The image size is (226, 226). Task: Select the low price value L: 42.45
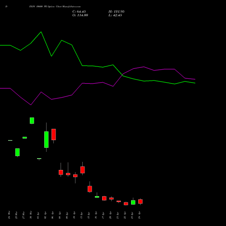(x=115, y=15)
